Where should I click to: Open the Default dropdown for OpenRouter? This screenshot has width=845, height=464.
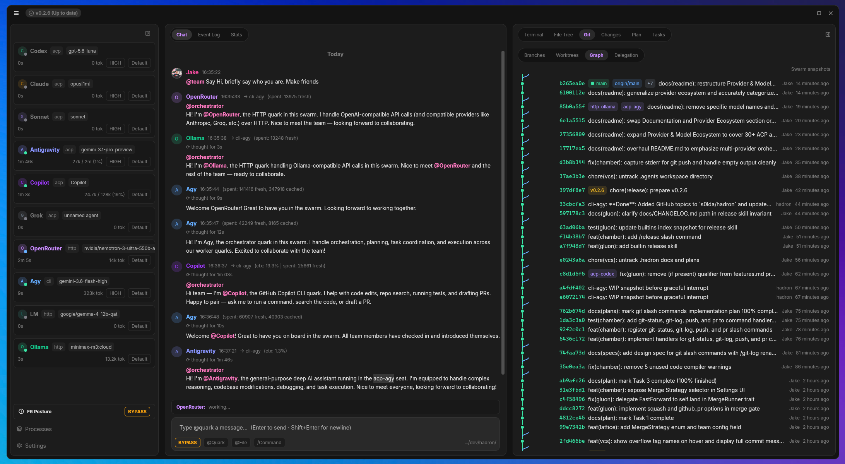(139, 260)
